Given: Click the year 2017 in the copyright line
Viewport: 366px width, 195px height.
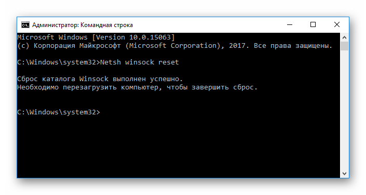Looking at the screenshot, I should (x=237, y=46).
